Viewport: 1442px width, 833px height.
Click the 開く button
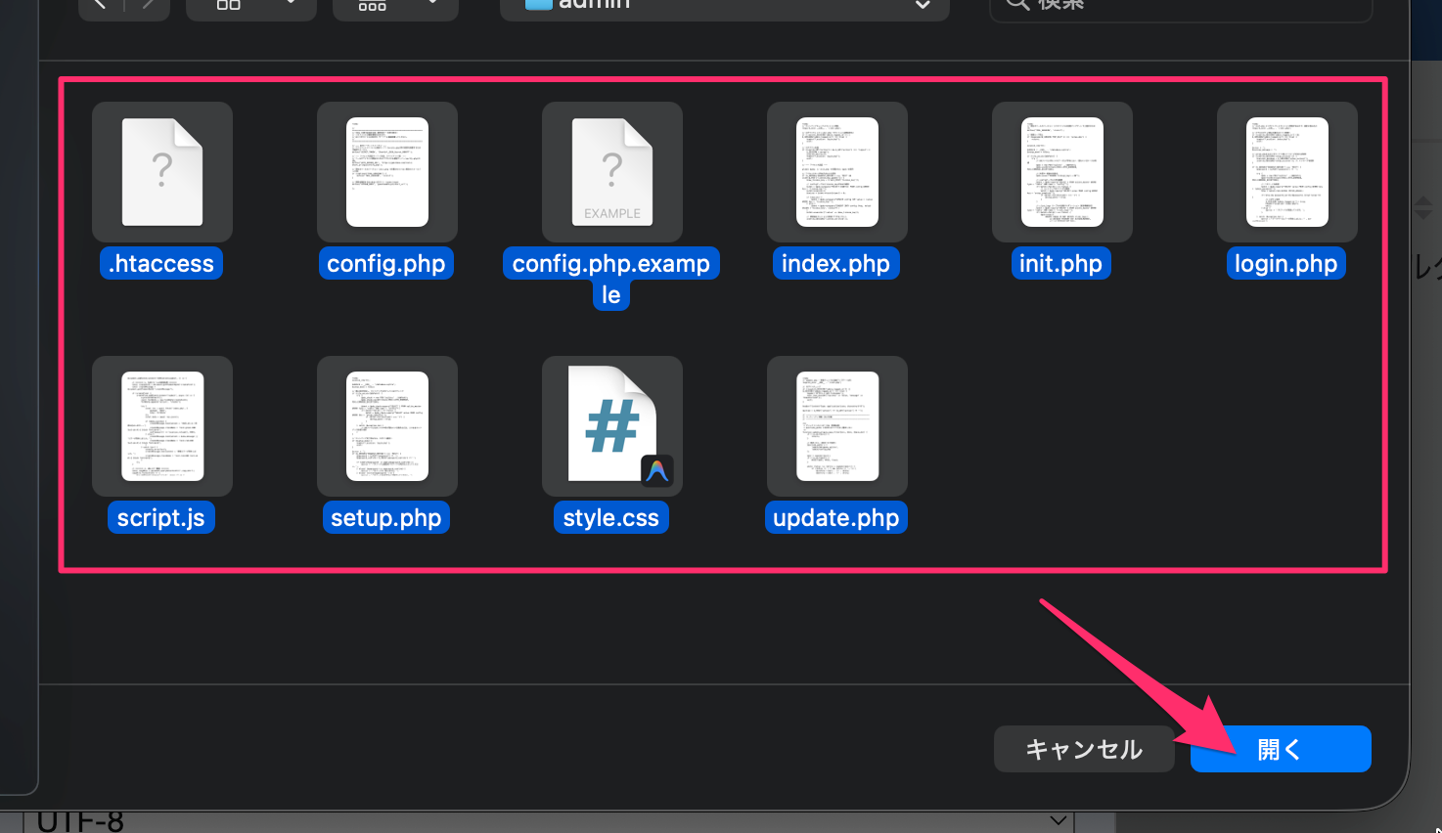1280,749
